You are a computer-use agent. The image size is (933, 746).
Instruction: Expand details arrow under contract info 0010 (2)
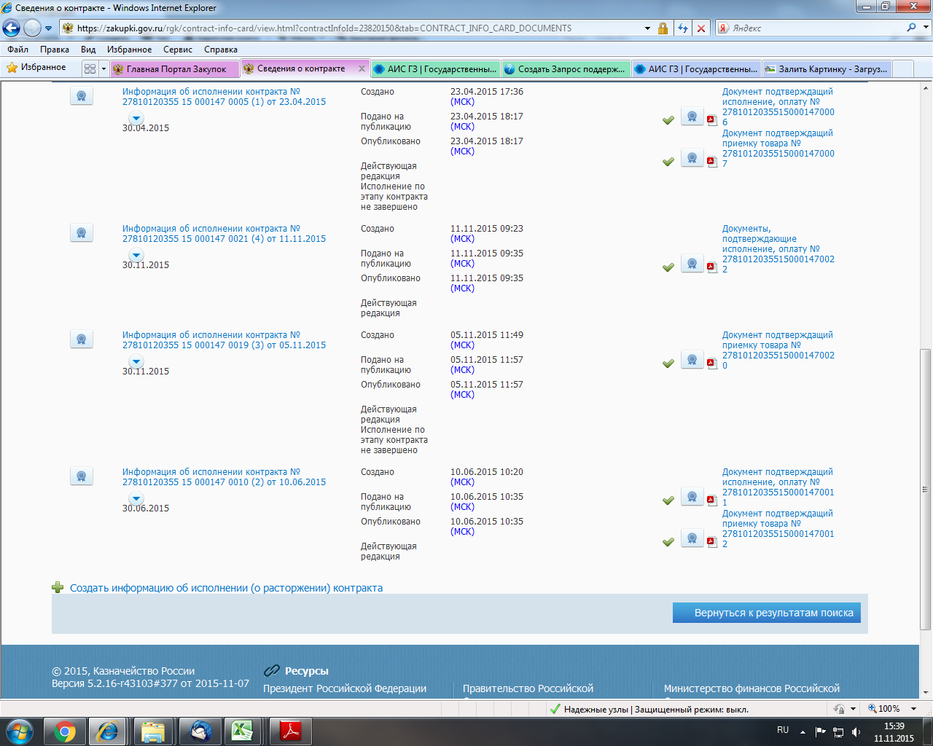coord(136,498)
